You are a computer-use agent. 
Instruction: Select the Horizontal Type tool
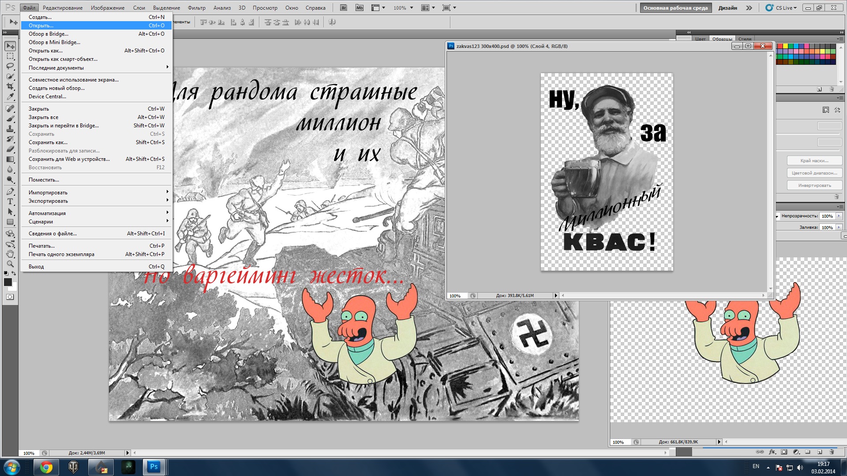pyautogui.click(x=10, y=201)
